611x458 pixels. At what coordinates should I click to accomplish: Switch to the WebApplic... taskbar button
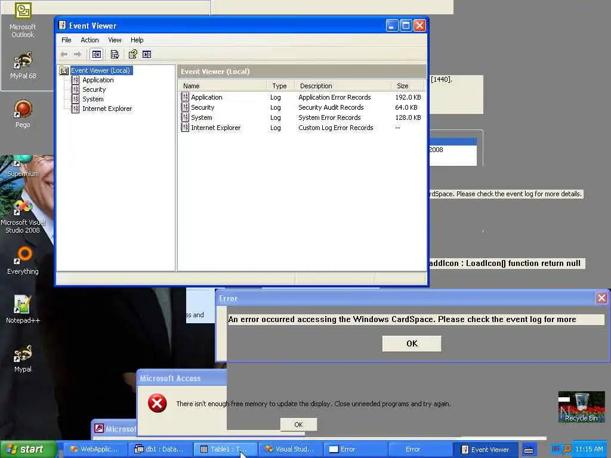tap(95, 450)
